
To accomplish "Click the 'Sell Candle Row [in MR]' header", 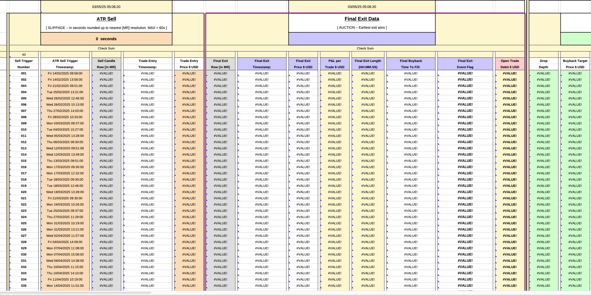I will 106,64.
